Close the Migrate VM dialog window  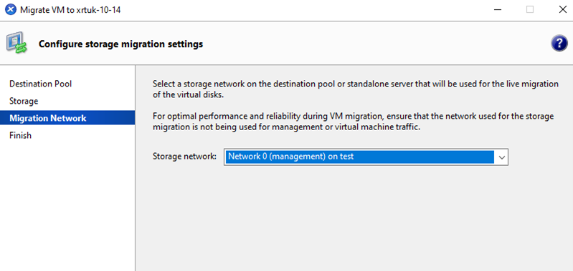click(563, 10)
